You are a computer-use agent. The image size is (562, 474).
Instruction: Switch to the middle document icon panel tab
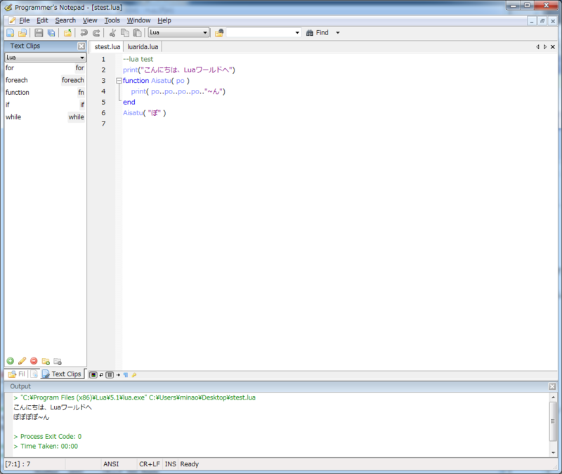34,374
